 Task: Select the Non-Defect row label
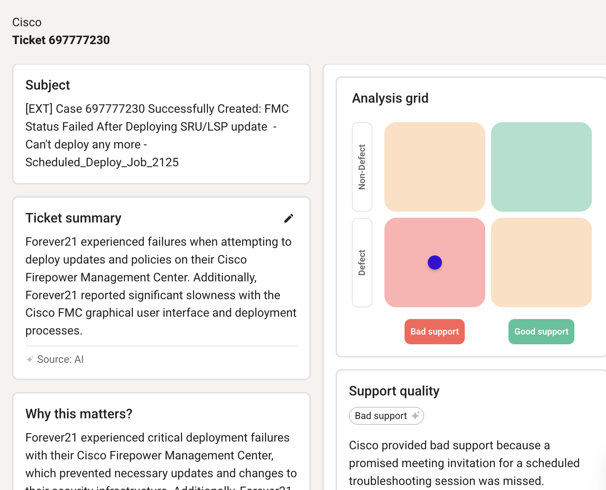point(362,167)
